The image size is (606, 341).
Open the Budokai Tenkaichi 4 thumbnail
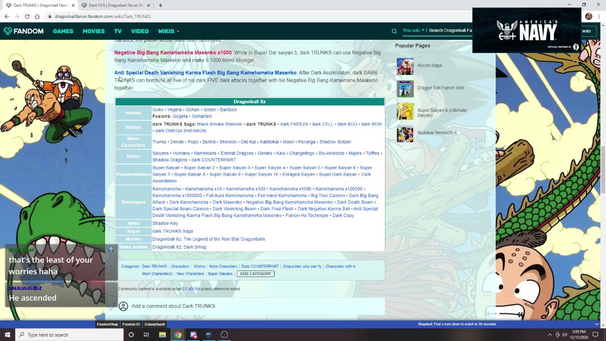[x=405, y=134]
